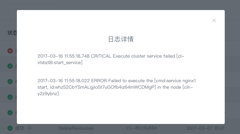The image size is (240, 134).
Task: Click the 状态 column header
Action: coord(12,33)
